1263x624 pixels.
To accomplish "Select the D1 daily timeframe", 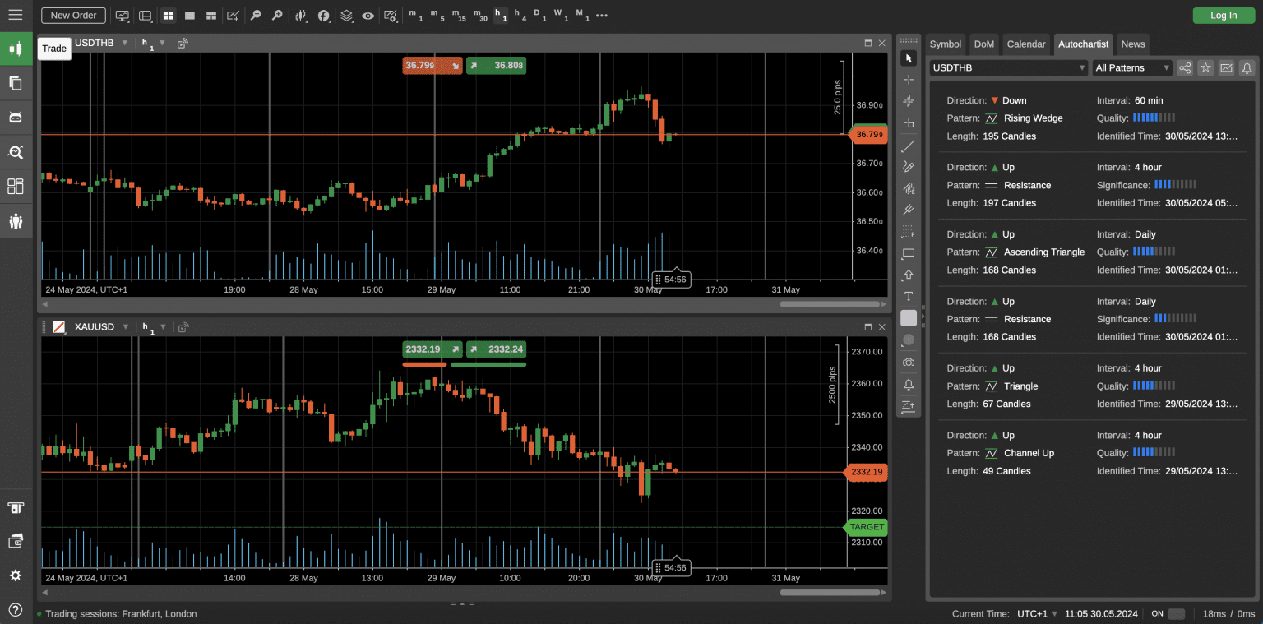I will (x=539, y=16).
